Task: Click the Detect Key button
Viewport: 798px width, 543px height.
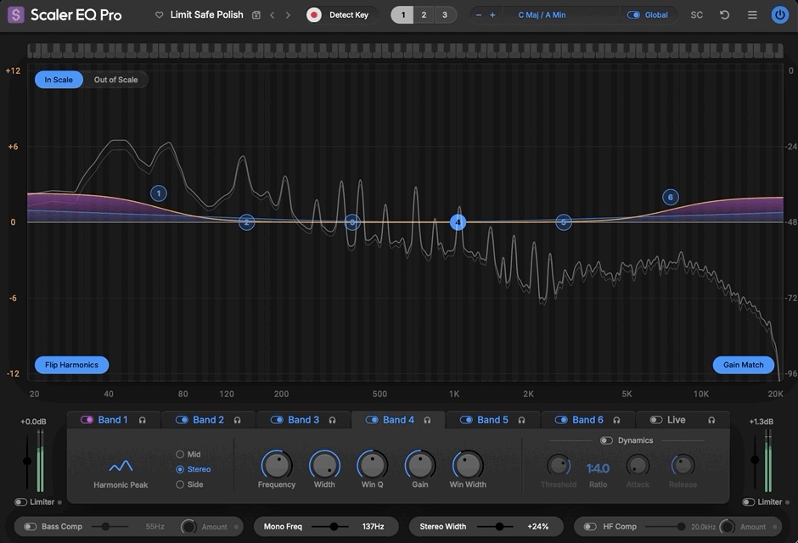Action: point(349,15)
